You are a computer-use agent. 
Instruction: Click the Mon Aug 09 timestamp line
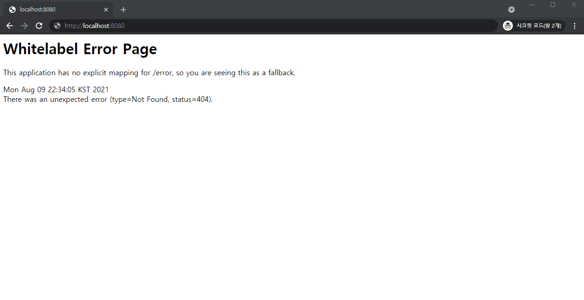(56, 89)
